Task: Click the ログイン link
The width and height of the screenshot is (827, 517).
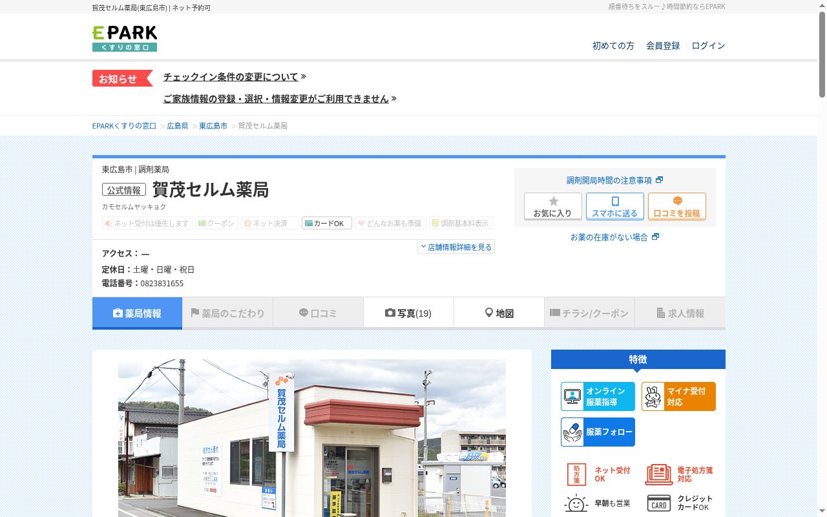Action: (708, 46)
